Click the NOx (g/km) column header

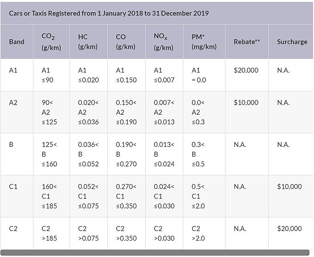tap(163, 42)
